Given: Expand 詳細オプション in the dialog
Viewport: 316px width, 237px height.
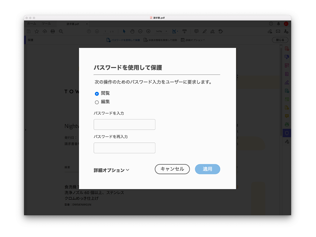Looking at the screenshot, I should coord(111,170).
